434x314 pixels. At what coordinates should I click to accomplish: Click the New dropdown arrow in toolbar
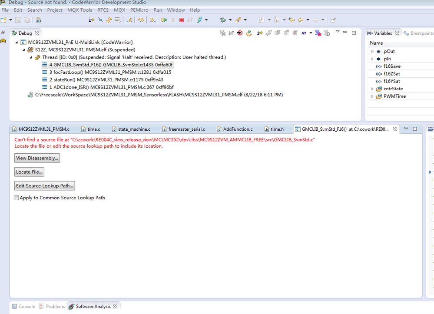[x=10, y=20]
